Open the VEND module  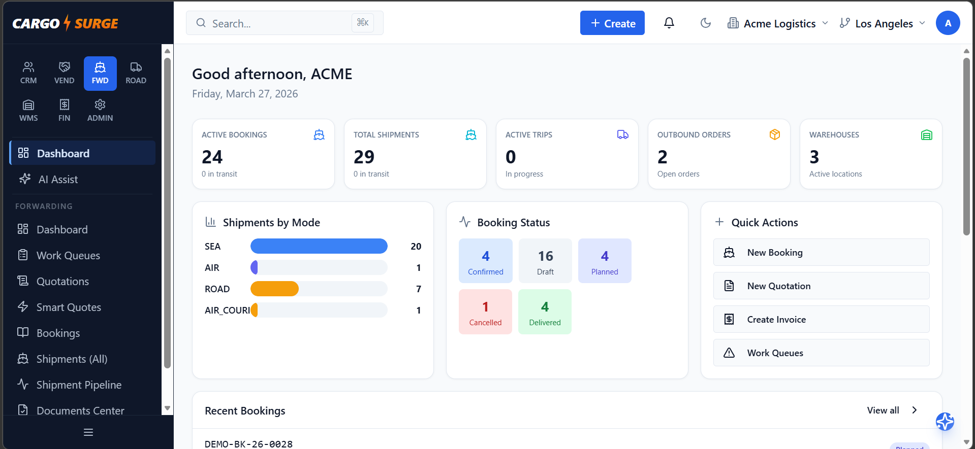(64, 73)
